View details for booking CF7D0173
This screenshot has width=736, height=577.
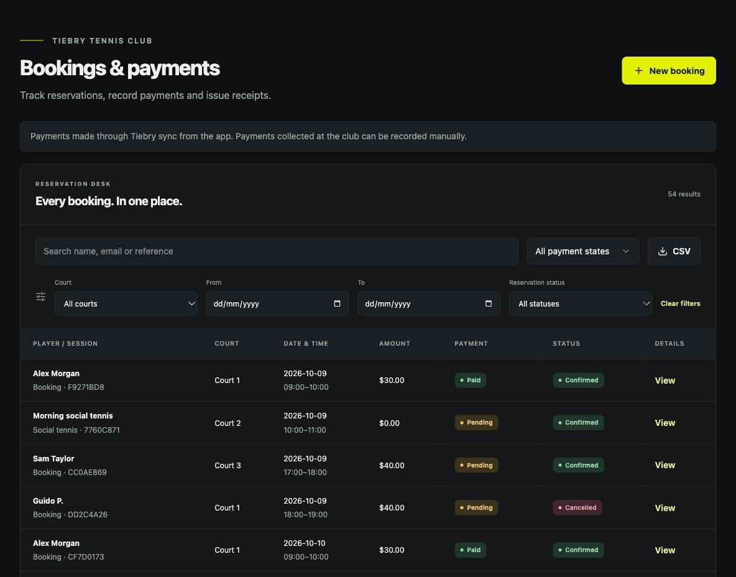665,550
